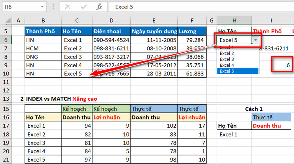Screen dimensions: 294x164
Task: Click date cell 28-03-2011
Action: pos(154,73)
